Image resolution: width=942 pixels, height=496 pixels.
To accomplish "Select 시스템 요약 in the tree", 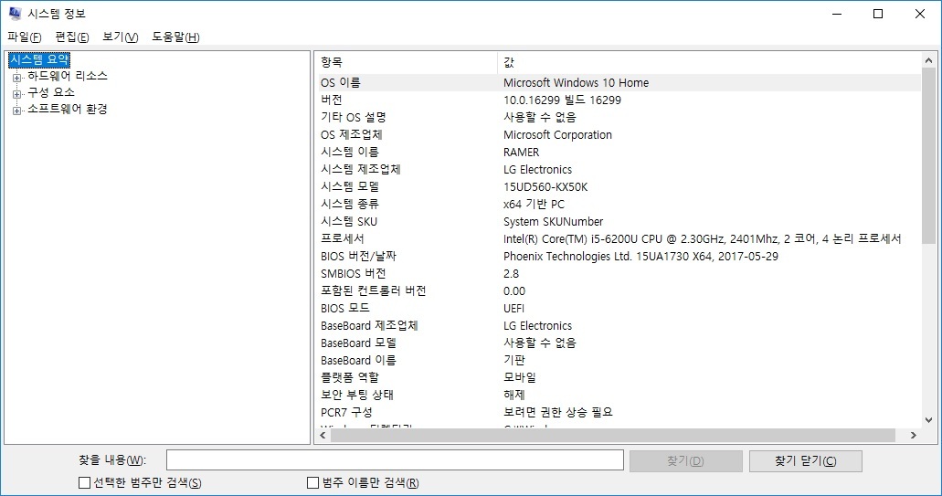I will 38,59.
